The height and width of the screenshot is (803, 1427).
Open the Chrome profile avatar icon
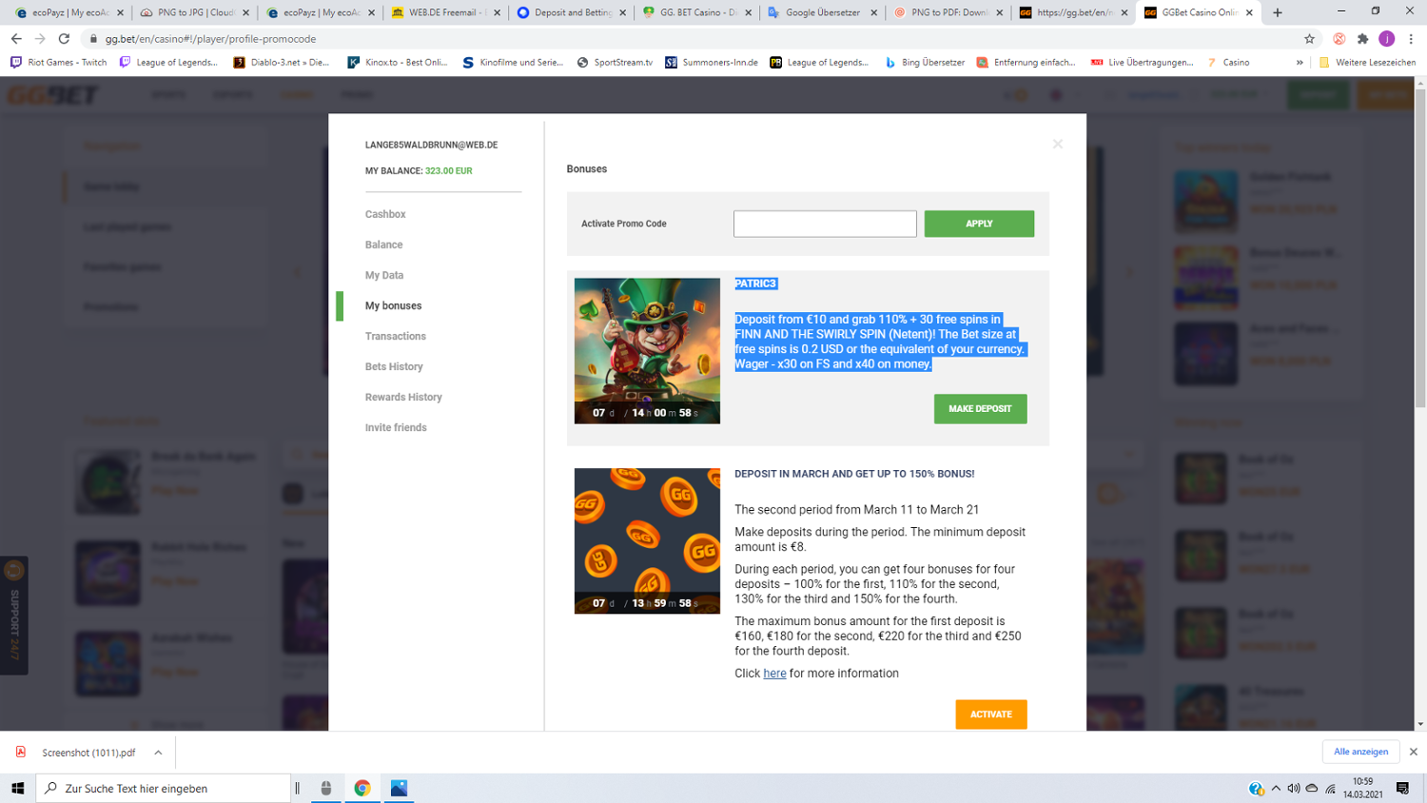coord(1386,39)
